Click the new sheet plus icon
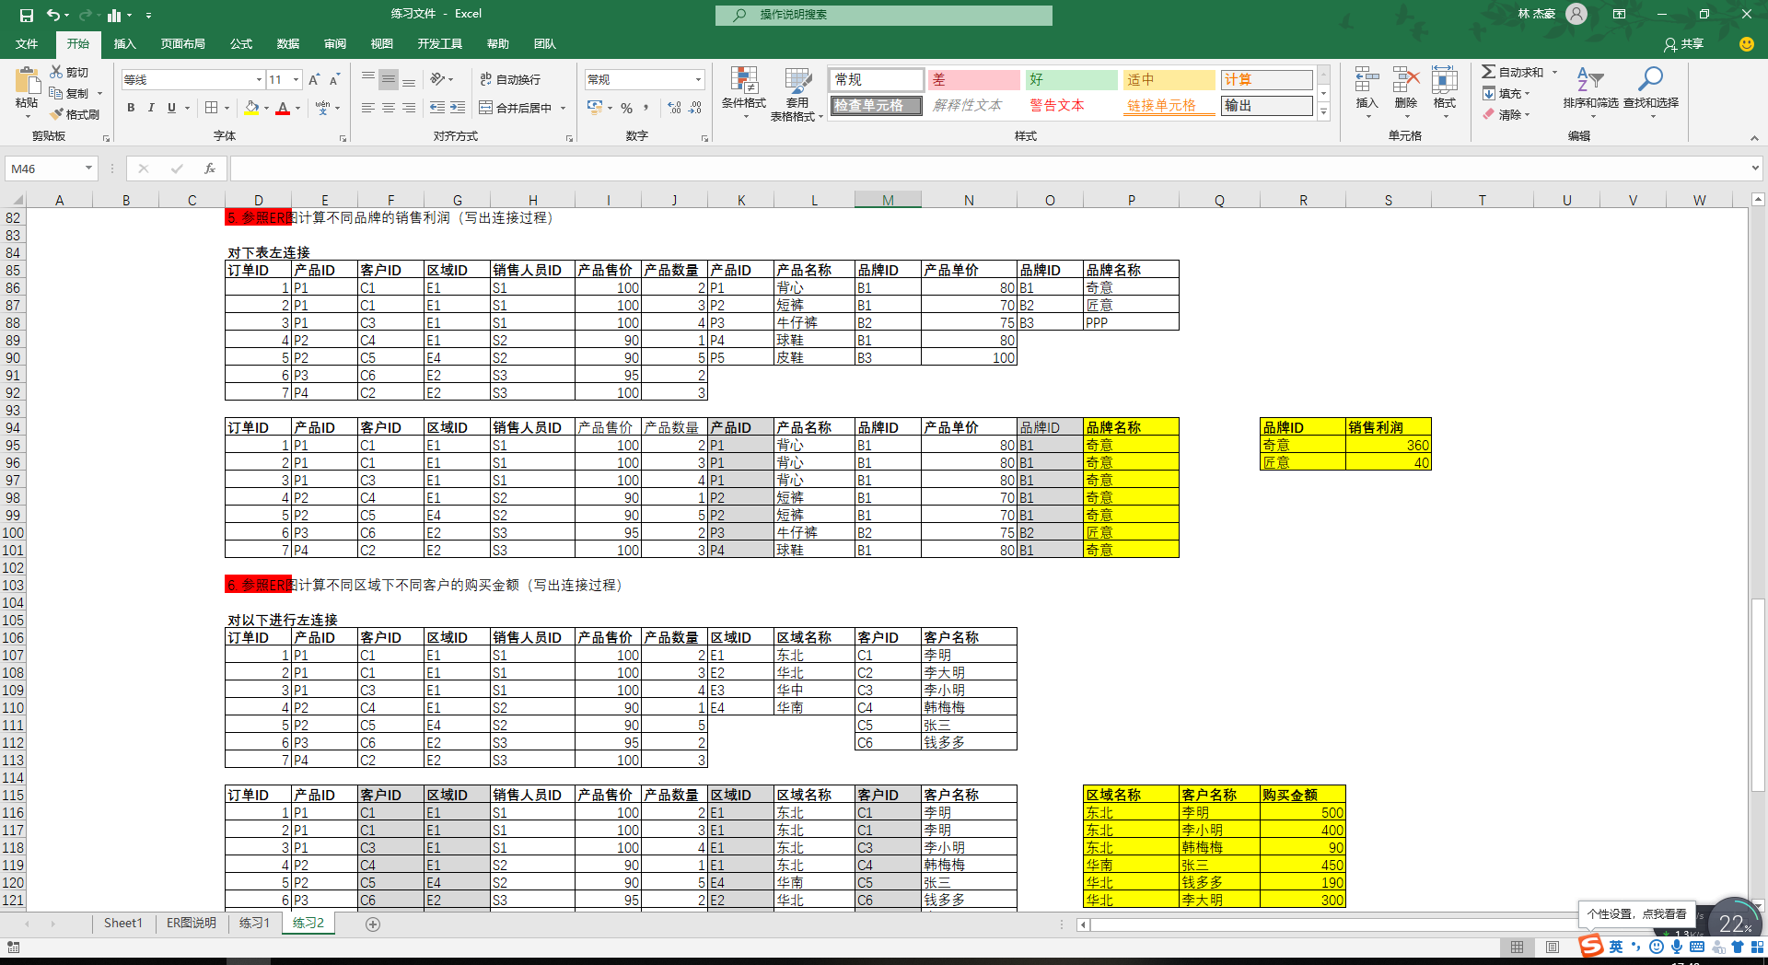The height and width of the screenshot is (965, 1768). 373,924
